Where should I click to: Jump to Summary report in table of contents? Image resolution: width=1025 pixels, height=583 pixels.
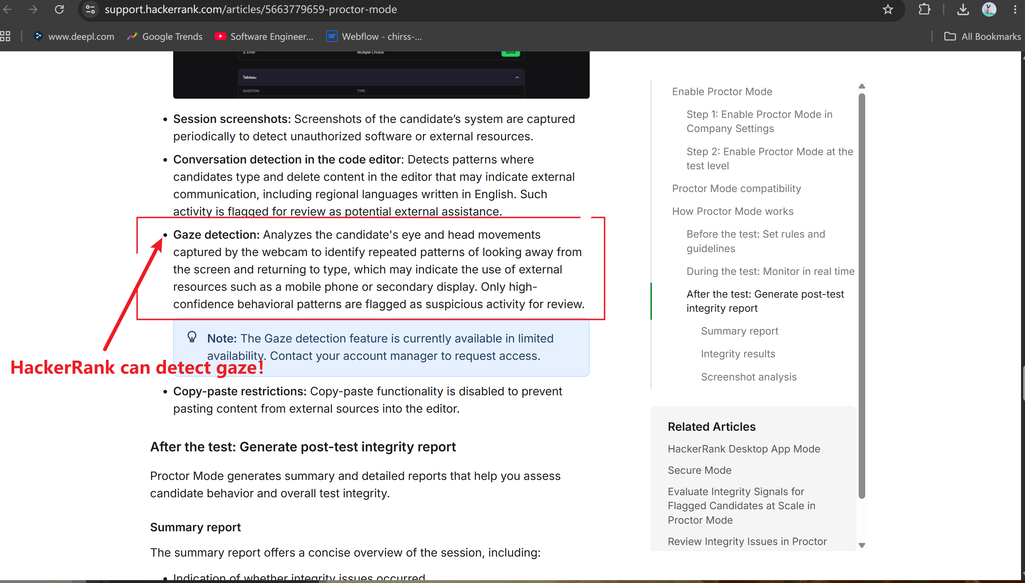[x=739, y=331]
